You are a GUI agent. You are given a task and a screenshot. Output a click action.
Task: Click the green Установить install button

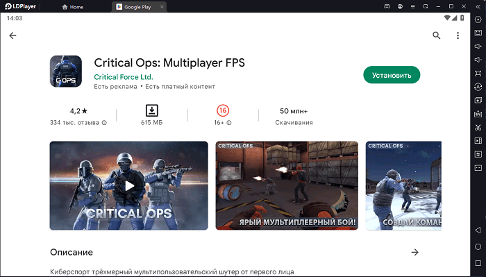point(392,75)
